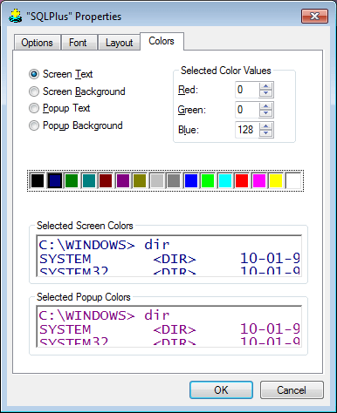The width and height of the screenshot is (337, 413).
Task: Increase the Red value with up arrow
Action: tap(265, 86)
